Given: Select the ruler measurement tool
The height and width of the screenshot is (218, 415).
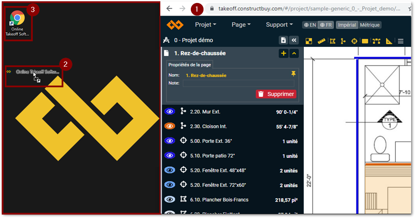Looking at the screenshot, I should coord(321,41).
